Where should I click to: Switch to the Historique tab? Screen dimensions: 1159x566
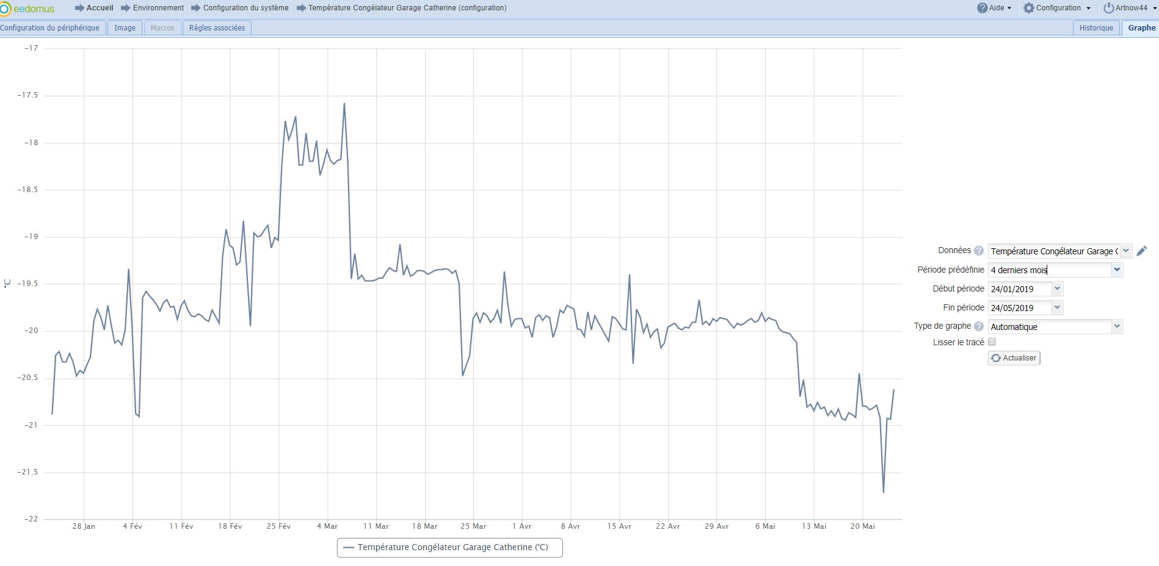click(x=1096, y=28)
